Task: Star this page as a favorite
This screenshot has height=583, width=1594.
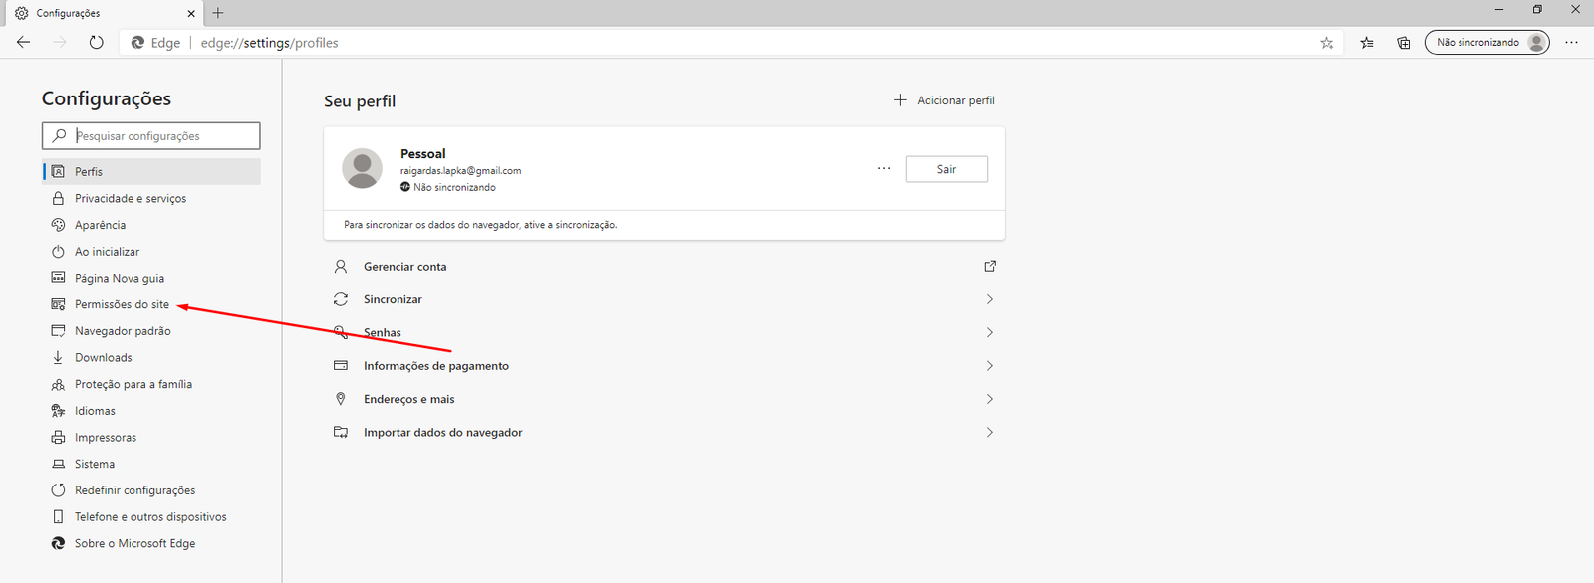Action: [x=1326, y=43]
